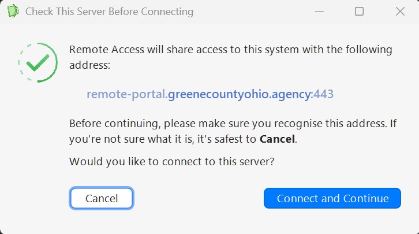This screenshot has height=234, width=419.
Task: Click the bold "Cancel" word in the warning
Action: 276,139
